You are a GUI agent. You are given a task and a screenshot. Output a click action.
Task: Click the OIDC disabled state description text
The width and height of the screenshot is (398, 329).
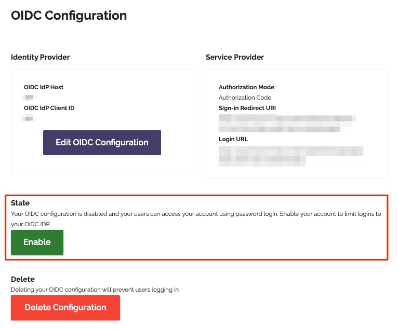(195, 214)
